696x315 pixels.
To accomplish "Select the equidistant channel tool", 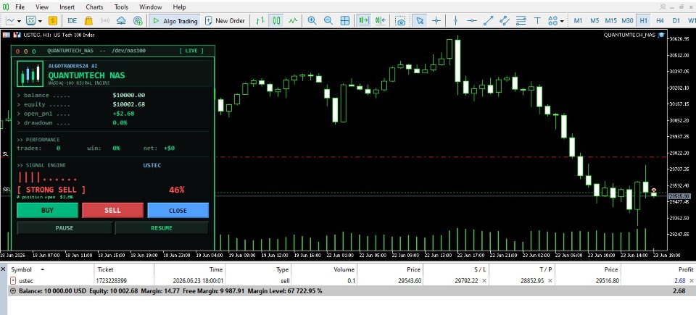I will tap(505, 20).
